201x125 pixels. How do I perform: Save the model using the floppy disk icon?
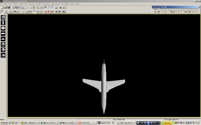9,7
